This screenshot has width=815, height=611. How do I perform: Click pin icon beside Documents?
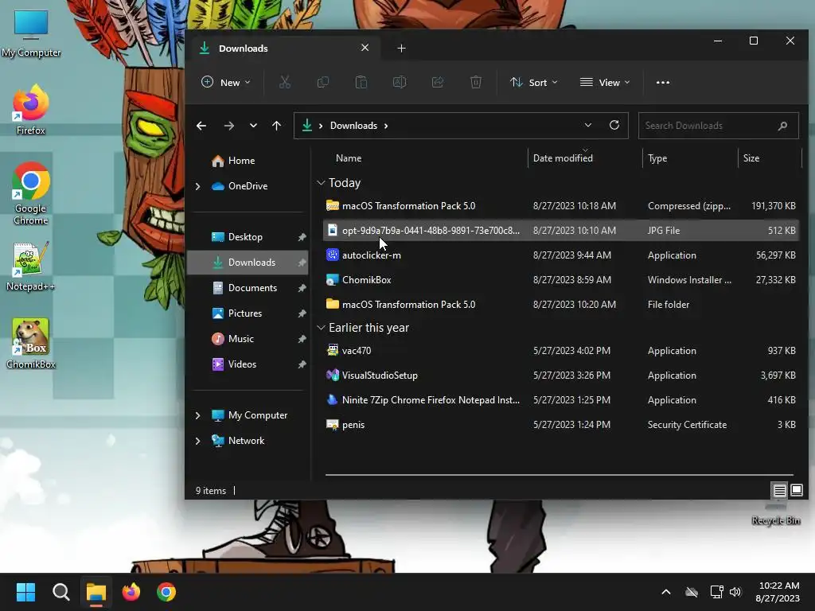coord(302,288)
